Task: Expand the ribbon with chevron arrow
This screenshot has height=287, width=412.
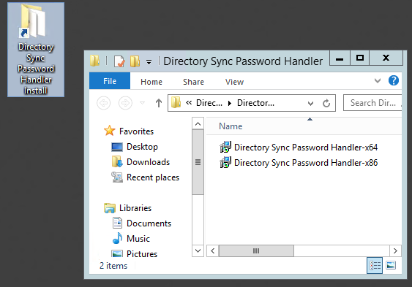Action: tap(378, 80)
